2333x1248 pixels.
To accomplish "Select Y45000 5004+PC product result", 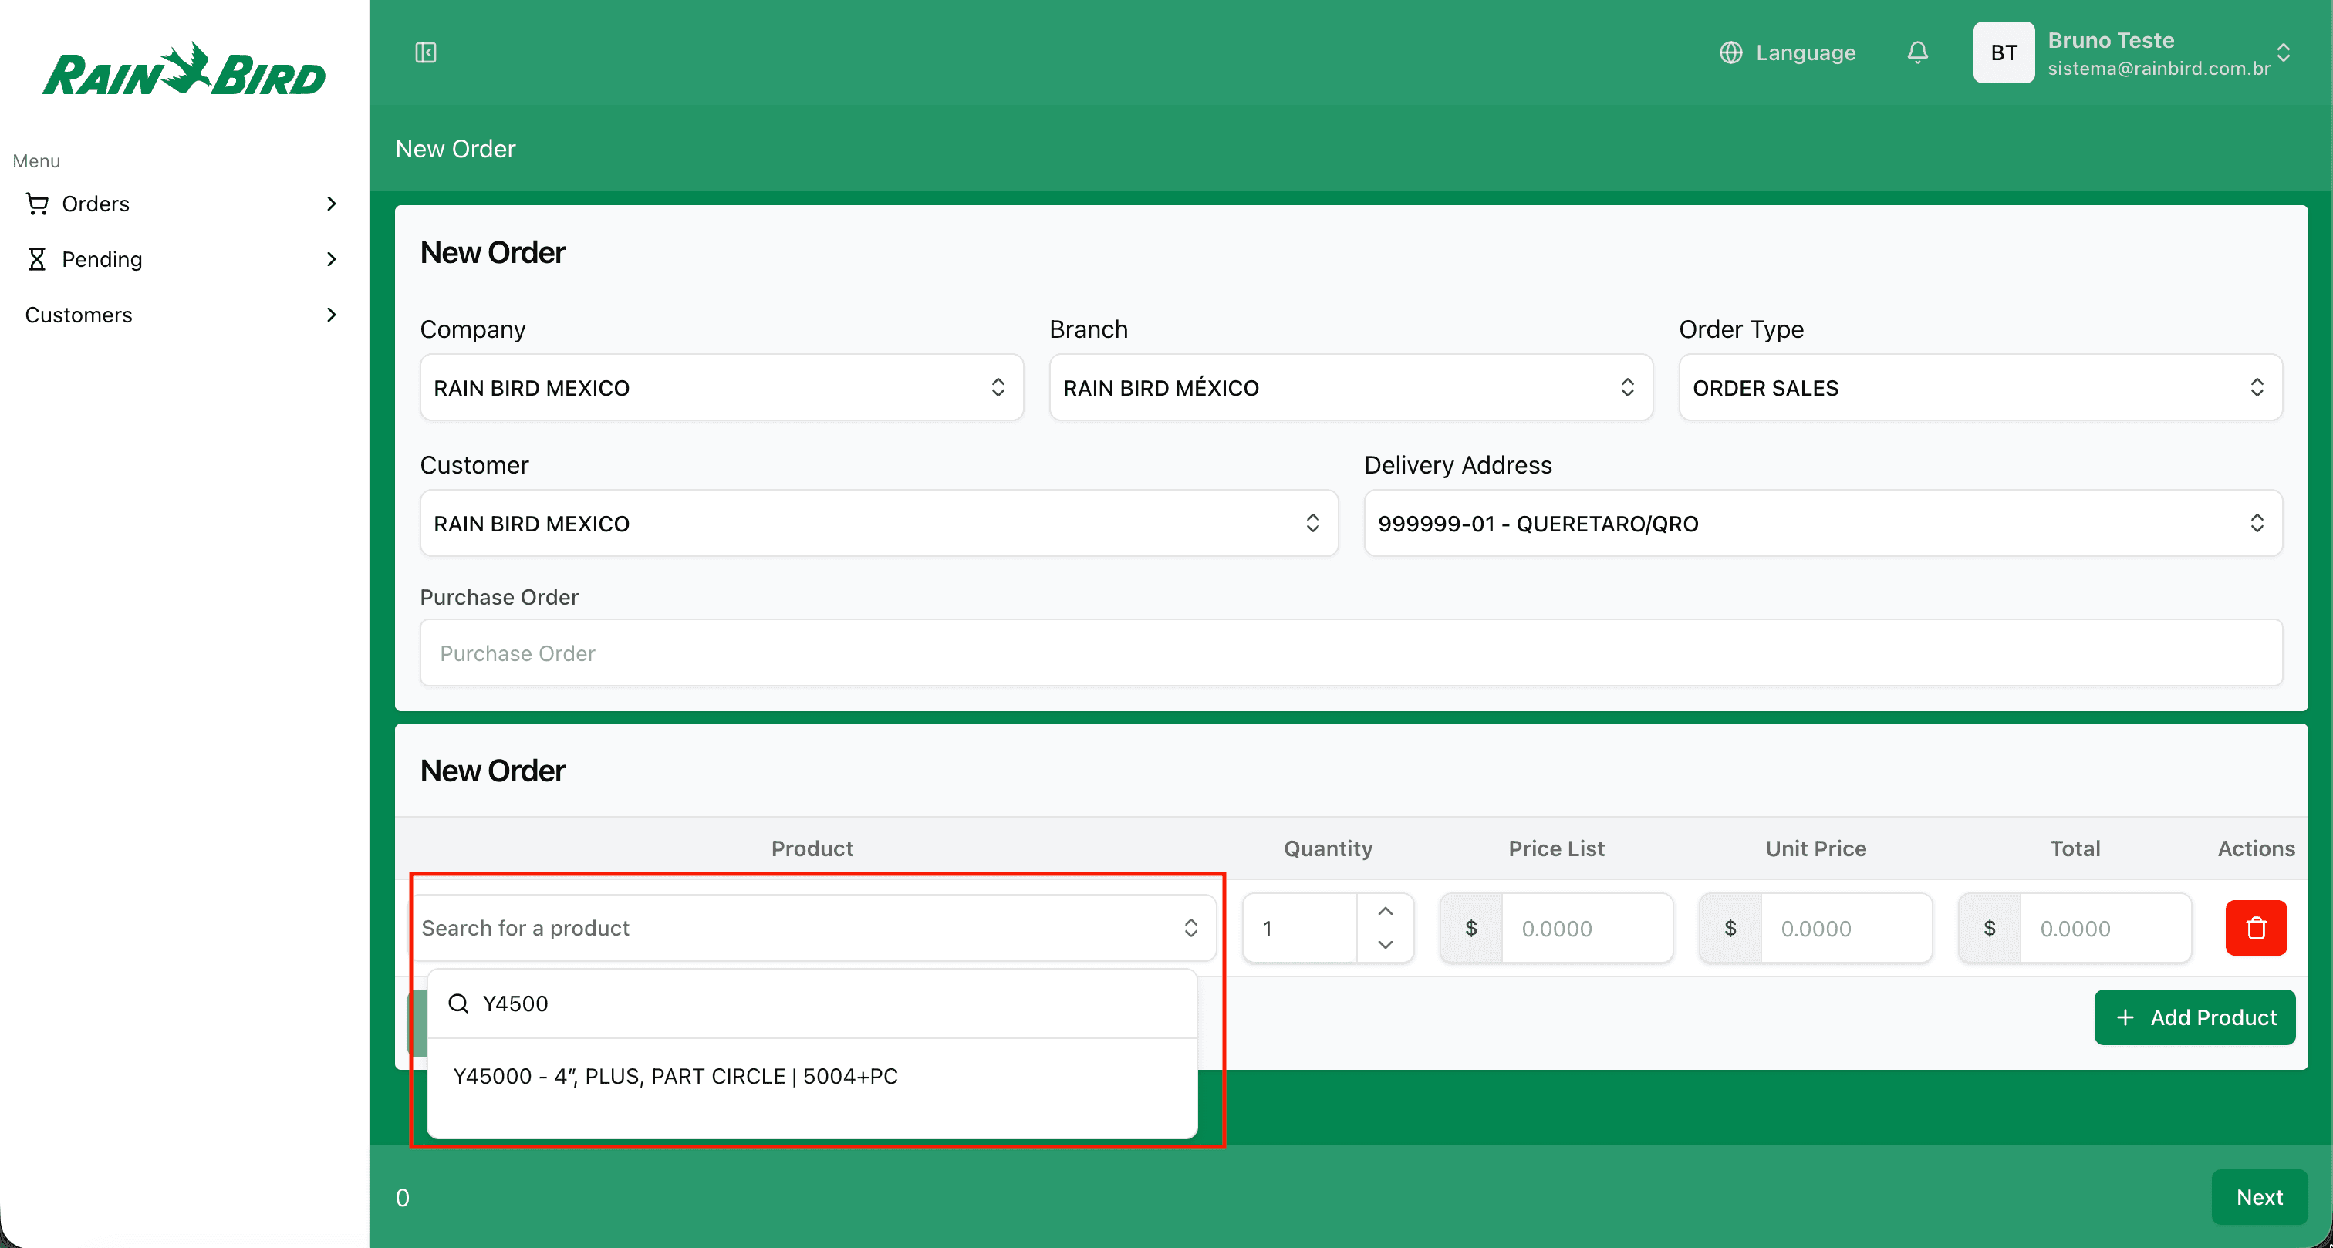I will pos(676,1076).
